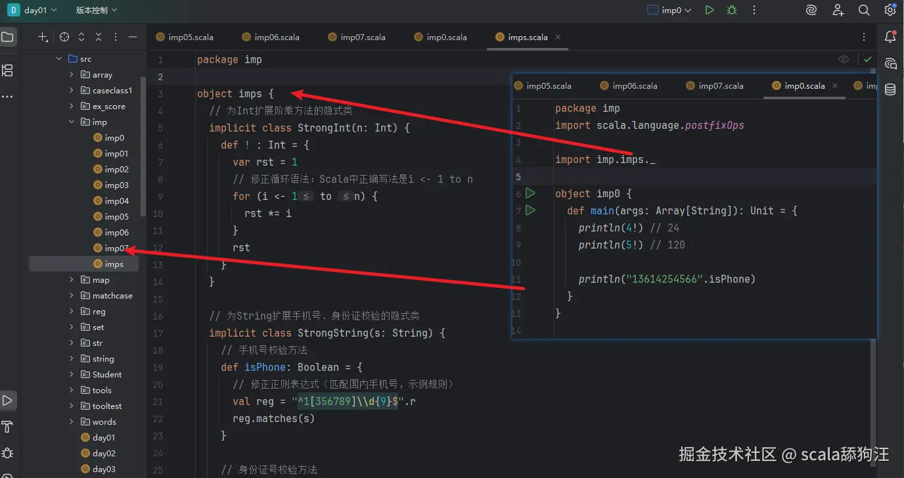Open Notifications bell in right strip

[890, 37]
